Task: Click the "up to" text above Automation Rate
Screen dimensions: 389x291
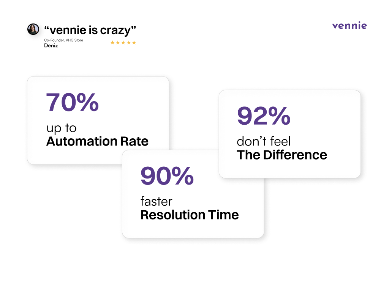Action: tap(62, 128)
